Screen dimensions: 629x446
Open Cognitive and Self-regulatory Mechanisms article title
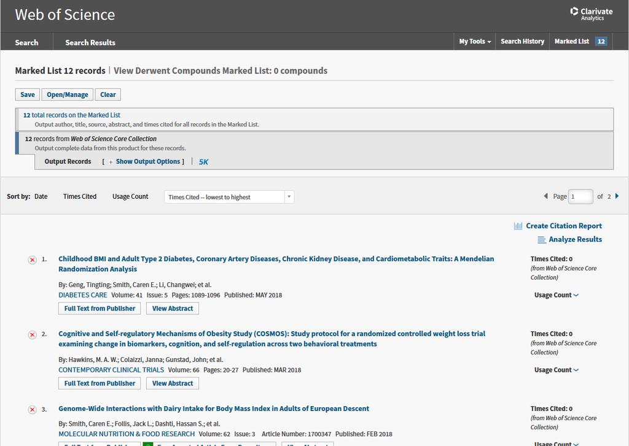[x=272, y=339]
